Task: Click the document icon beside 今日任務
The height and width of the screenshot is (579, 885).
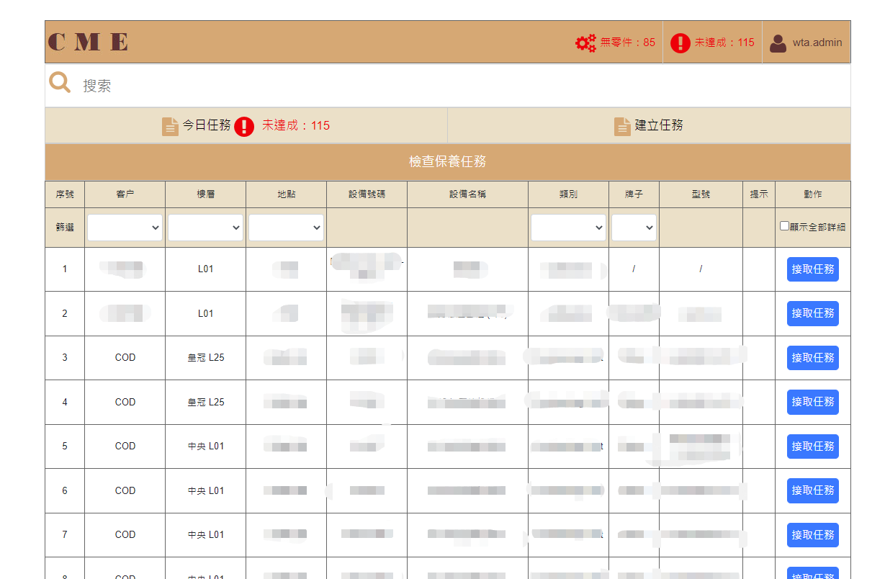Action: tap(170, 126)
